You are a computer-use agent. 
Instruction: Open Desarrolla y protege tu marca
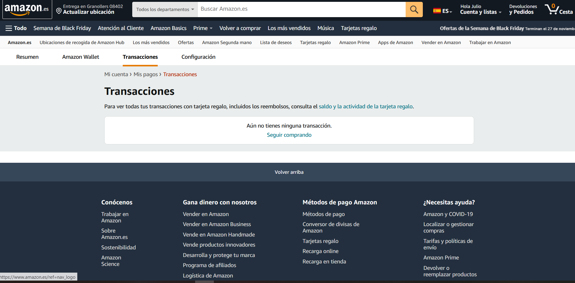tap(219, 255)
